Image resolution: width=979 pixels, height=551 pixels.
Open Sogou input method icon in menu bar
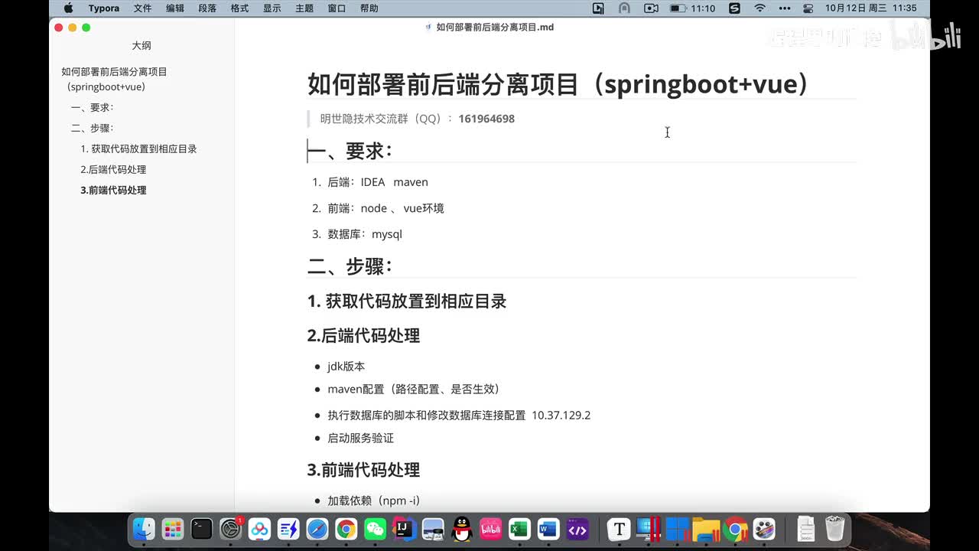point(734,8)
